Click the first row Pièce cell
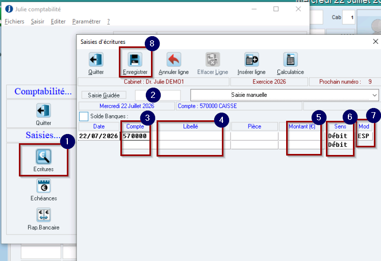The width and height of the screenshot is (381, 261). pos(255,136)
